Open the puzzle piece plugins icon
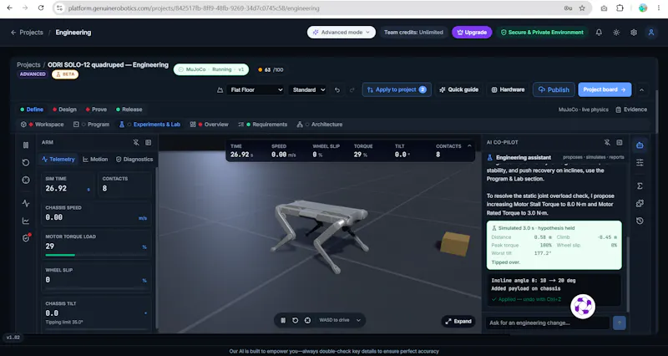Image resolution: width=668 pixels, height=356 pixels. pyautogui.click(x=640, y=203)
